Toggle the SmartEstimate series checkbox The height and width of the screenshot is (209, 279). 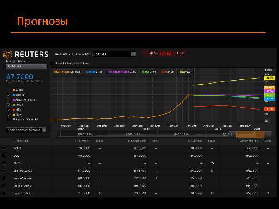[x=9, y=100]
